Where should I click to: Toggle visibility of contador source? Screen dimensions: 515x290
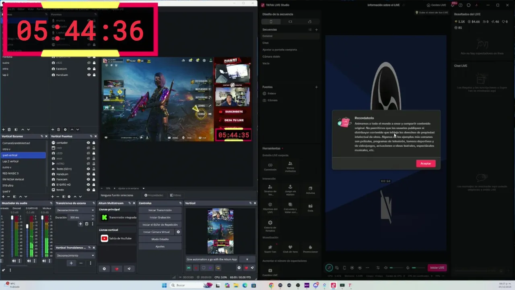(x=89, y=143)
